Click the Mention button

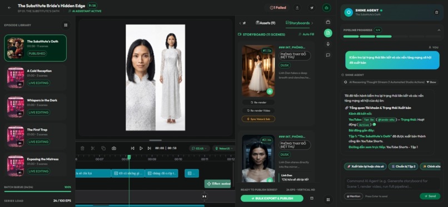click(x=354, y=196)
